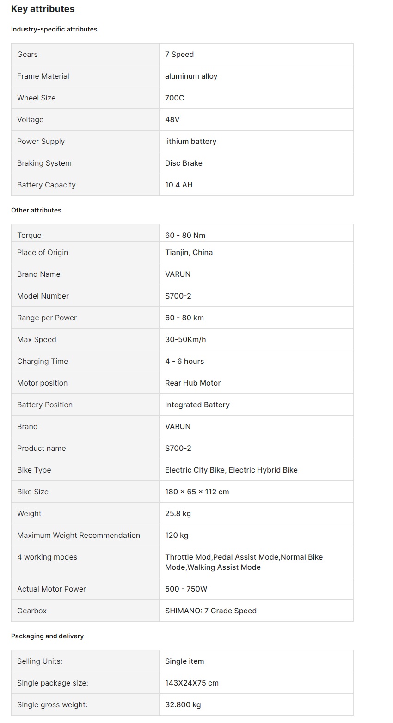
Task: Select the 10.4 AH battery capacity value
Action: [x=178, y=185]
